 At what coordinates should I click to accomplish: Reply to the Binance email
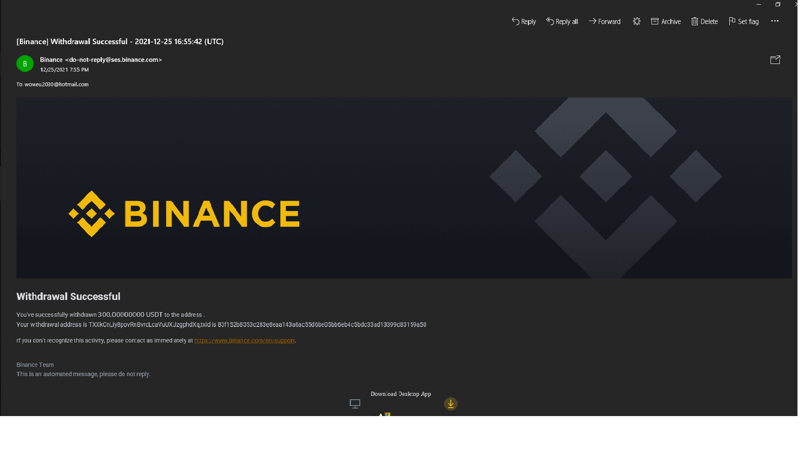[524, 21]
